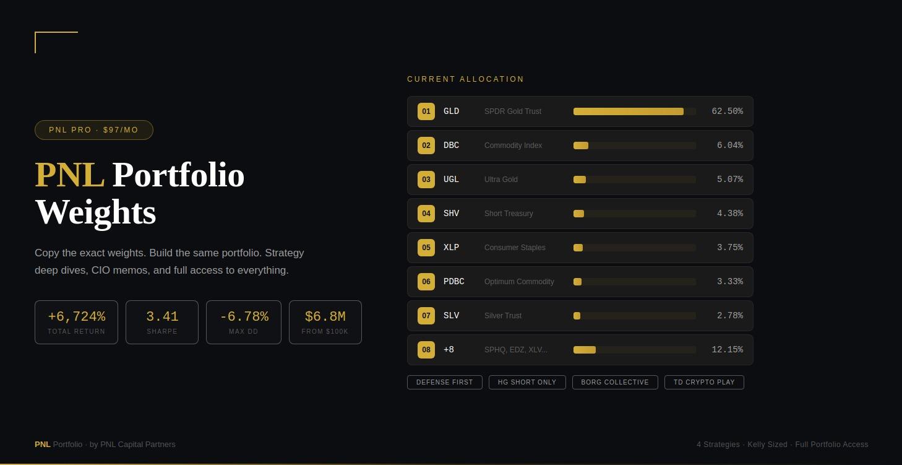
Task: Click the GLD 62.50% allocation bar
Action: coord(634,111)
